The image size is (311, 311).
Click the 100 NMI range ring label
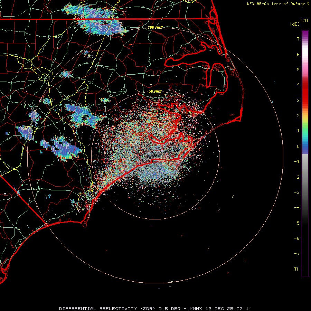[155, 27]
